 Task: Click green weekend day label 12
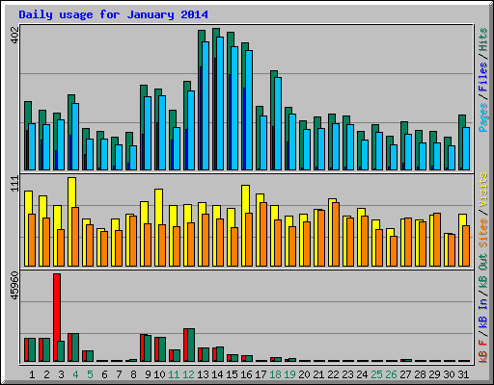188,374
